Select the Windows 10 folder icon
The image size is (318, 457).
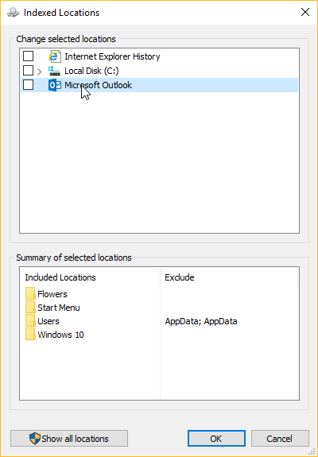[30, 334]
